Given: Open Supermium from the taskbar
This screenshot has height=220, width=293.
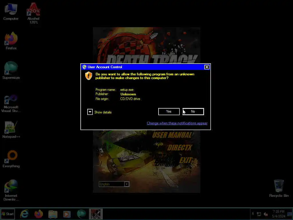Looking at the screenshot, I should 81,214.
